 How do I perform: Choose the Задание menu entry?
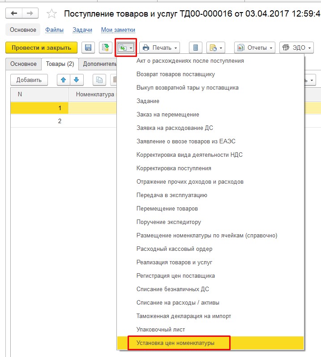click(x=210, y=101)
